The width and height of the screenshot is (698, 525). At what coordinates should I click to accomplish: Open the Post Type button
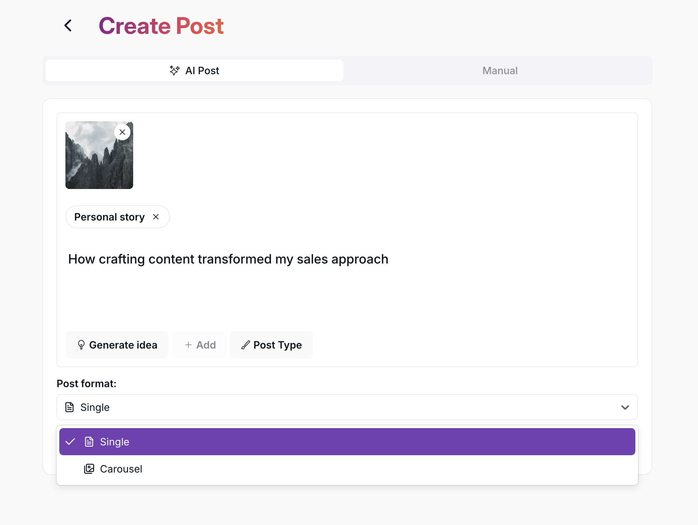coord(271,345)
